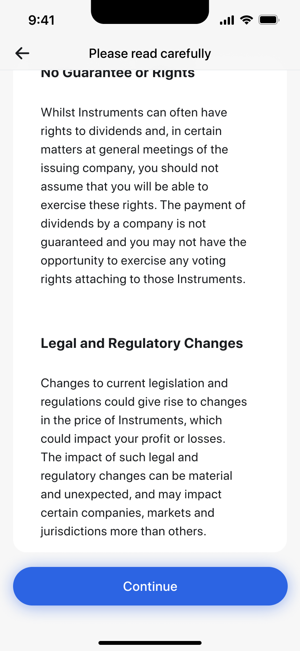This screenshot has width=300, height=651.
Task: Tap the Dynamic Island notch at top
Action: 150,12
